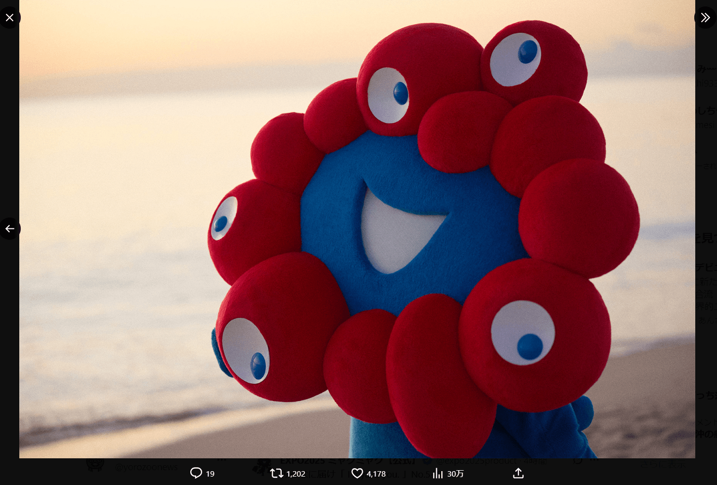Click the reply speech bubble icon

click(196, 473)
